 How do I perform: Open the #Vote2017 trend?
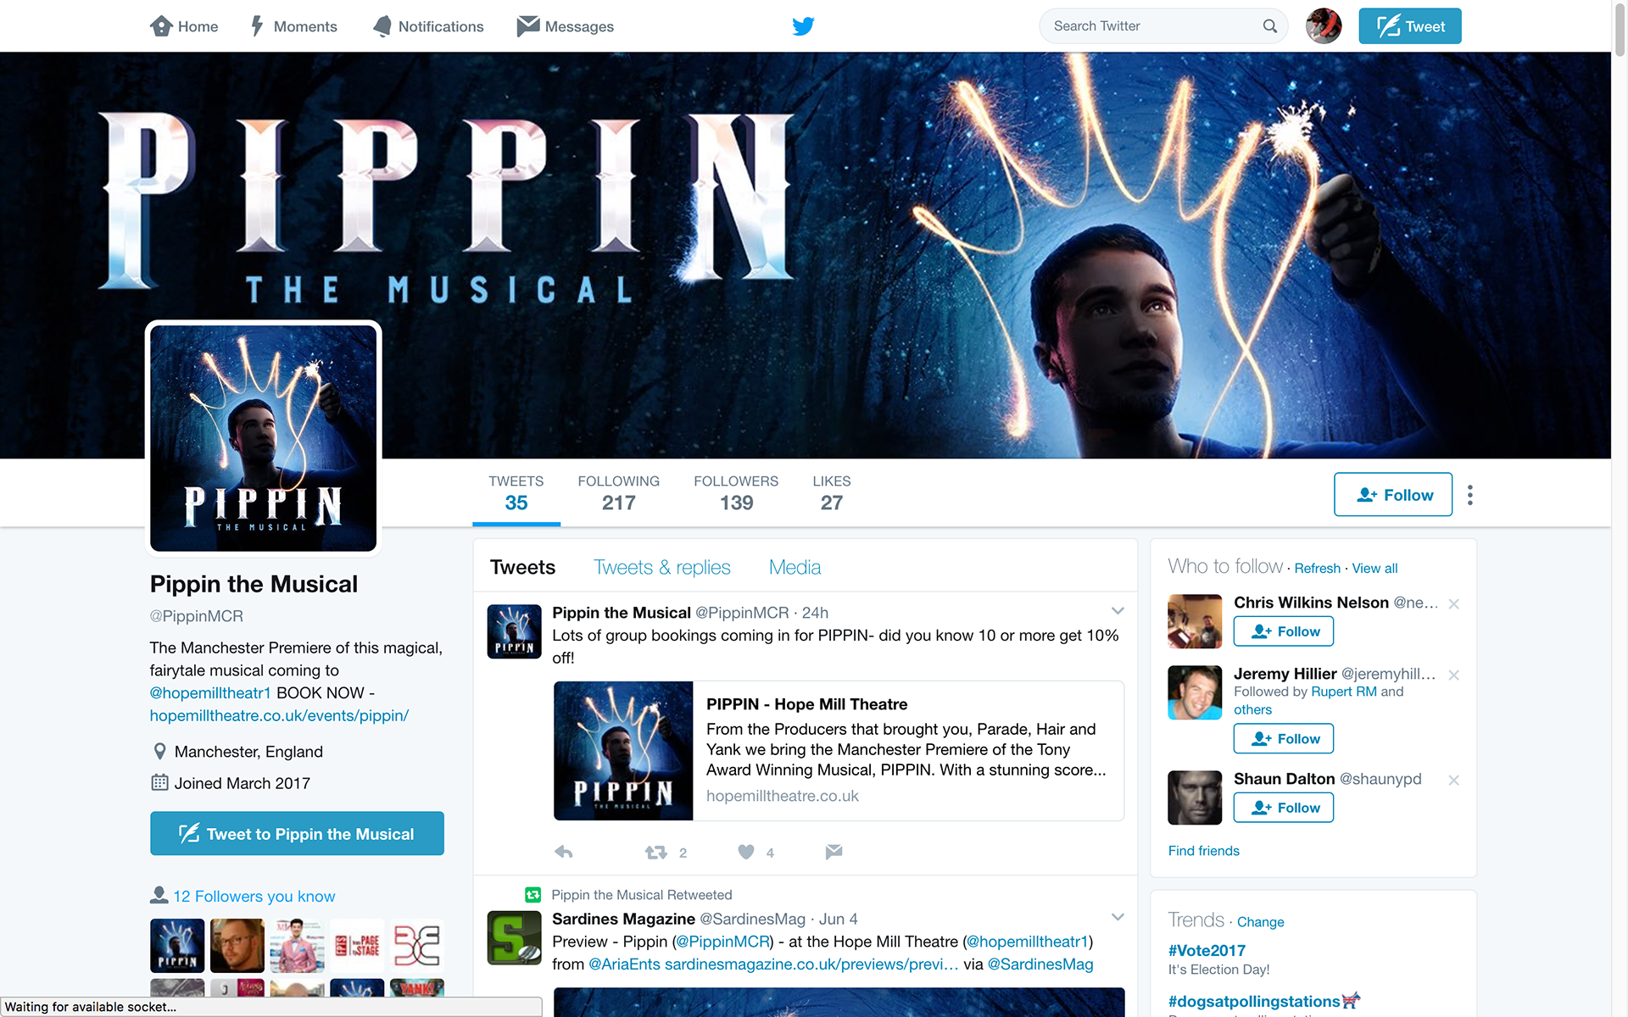coord(1207,950)
